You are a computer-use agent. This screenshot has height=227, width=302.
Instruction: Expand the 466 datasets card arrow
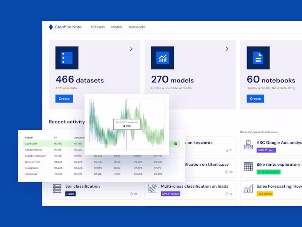tap(131, 49)
